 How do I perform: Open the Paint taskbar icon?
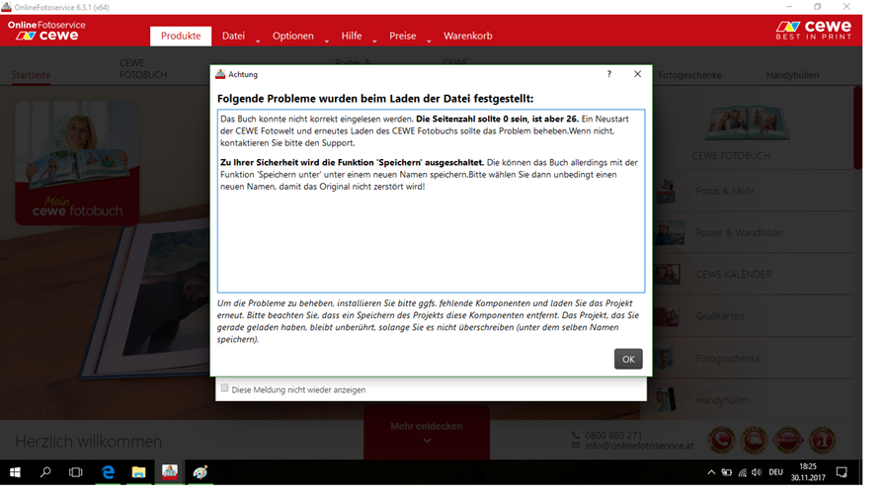coord(201,471)
